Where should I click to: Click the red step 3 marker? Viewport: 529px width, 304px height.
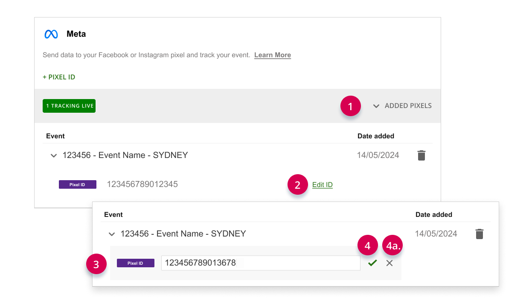(96, 264)
